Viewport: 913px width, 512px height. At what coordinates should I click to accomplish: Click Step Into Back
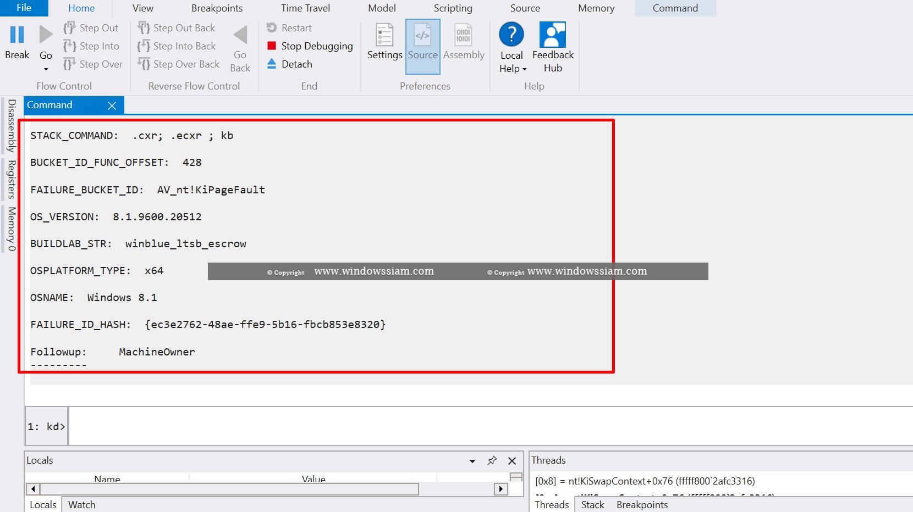click(x=177, y=46)
